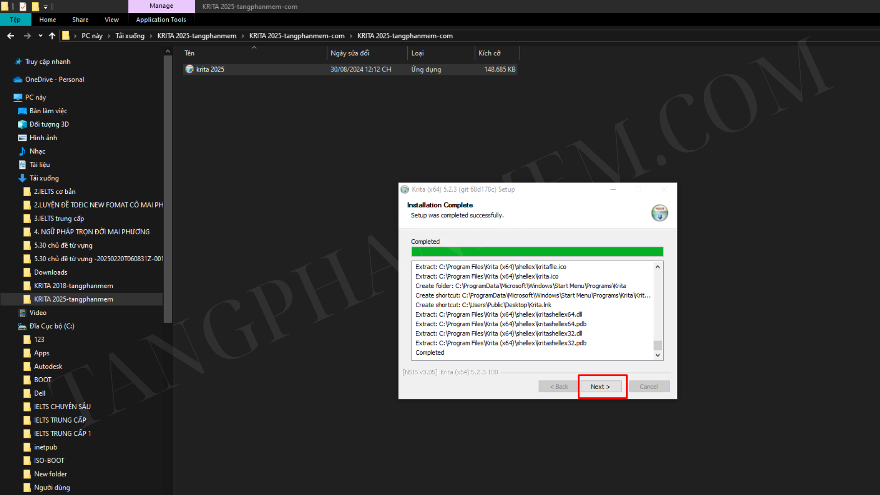
Task: Open Đối tượng 3D folder
Action: pyautogui.click(x=49, y=124)
